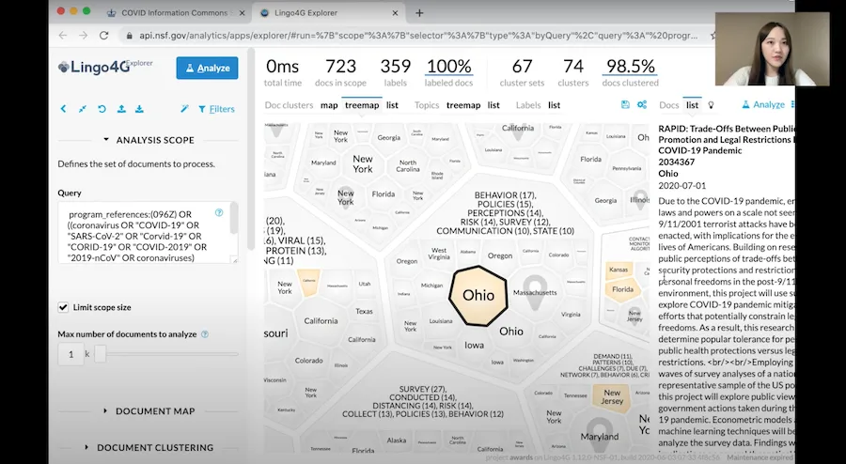Switch to the COVID Information Commons browser tab
Viewport: 846px width, 464px height.
point(174,13)
